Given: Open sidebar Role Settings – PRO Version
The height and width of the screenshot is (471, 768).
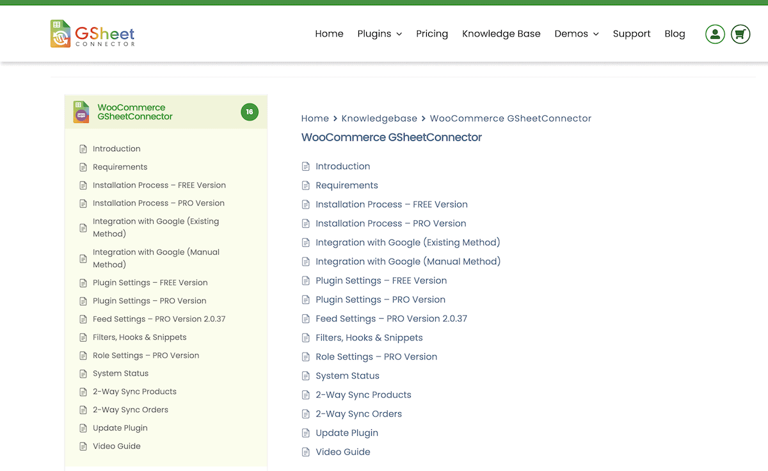Looking at the screenshot, I should coord(146,356).
